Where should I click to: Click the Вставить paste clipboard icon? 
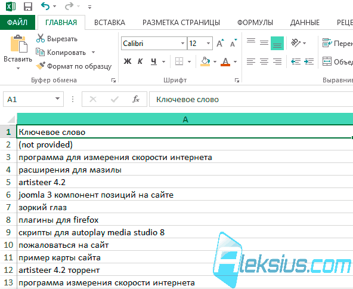tap(18, 44)
